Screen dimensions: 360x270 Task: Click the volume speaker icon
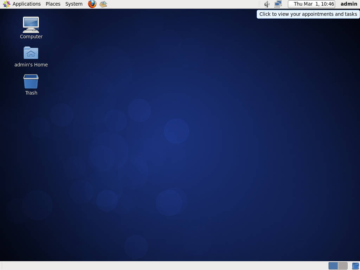coord(267,4)
